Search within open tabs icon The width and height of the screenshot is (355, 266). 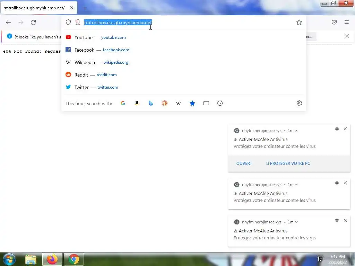(x=206, y=103)
